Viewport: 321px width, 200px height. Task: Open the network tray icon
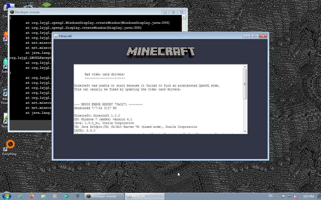290,196
